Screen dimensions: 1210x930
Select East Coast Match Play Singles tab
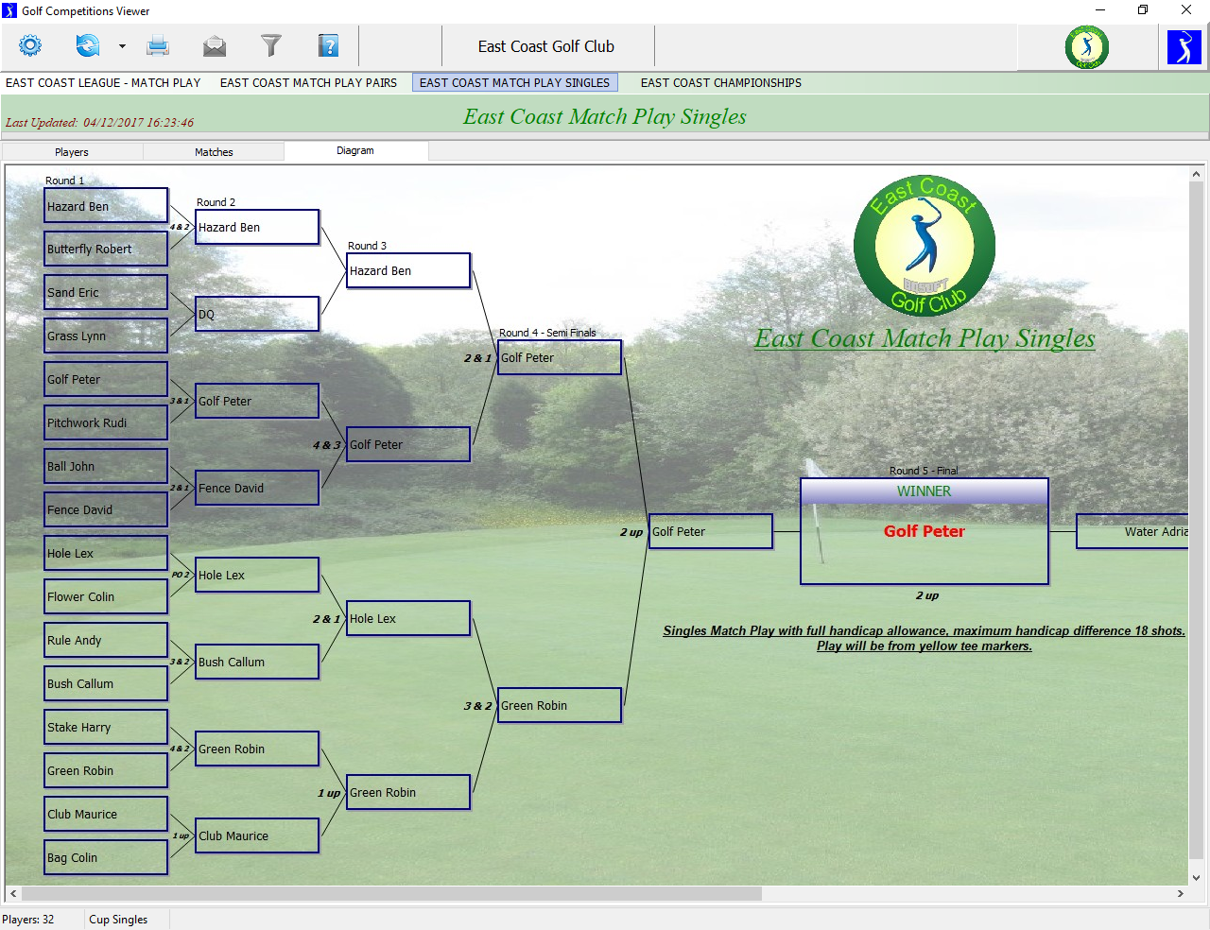514,83
